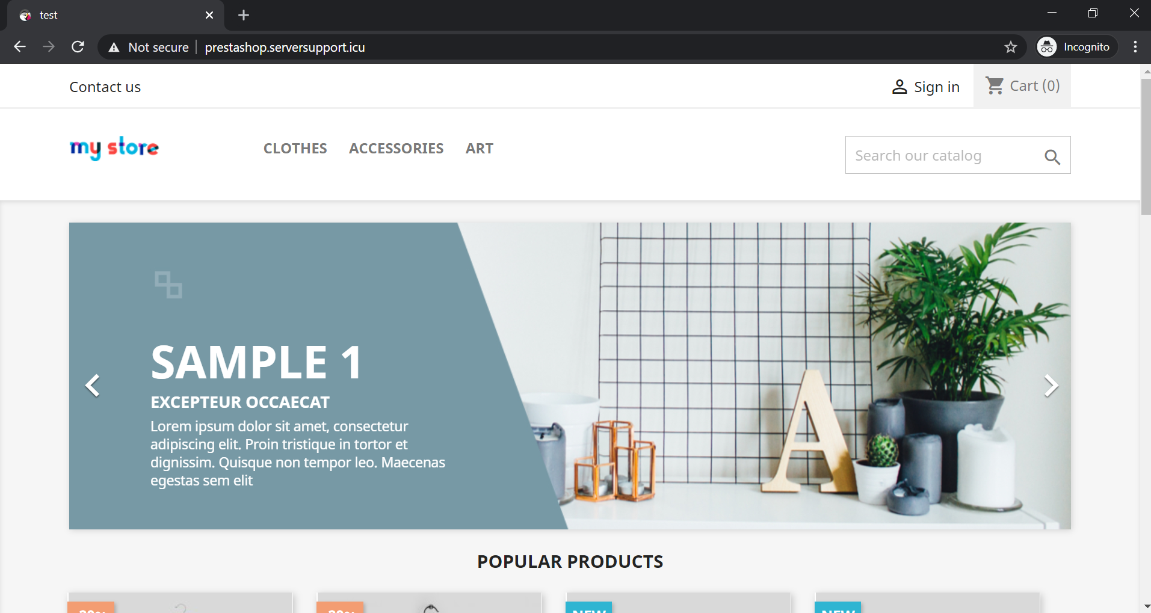Click the shopping cart icon
1151x613 pixels.
995,86
